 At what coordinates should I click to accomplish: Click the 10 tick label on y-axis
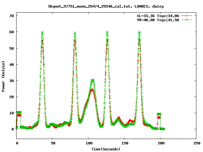pos(11,113)
